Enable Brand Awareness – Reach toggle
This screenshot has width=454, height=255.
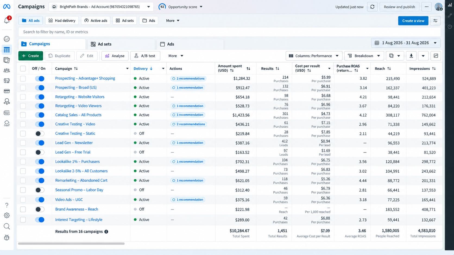40,209
